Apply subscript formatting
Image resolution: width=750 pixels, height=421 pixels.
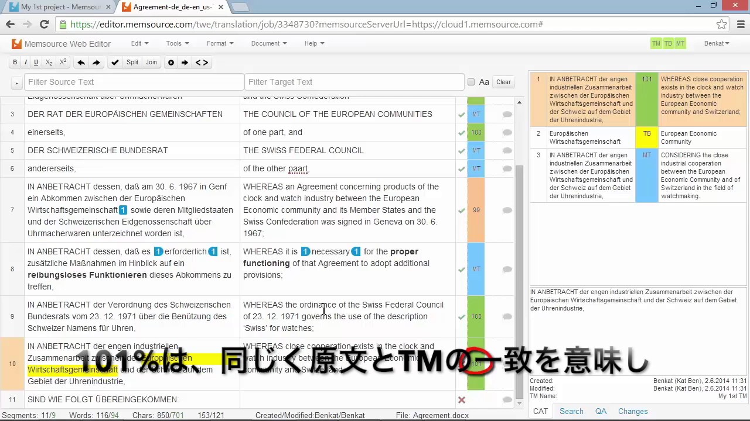tap(49, 63)
